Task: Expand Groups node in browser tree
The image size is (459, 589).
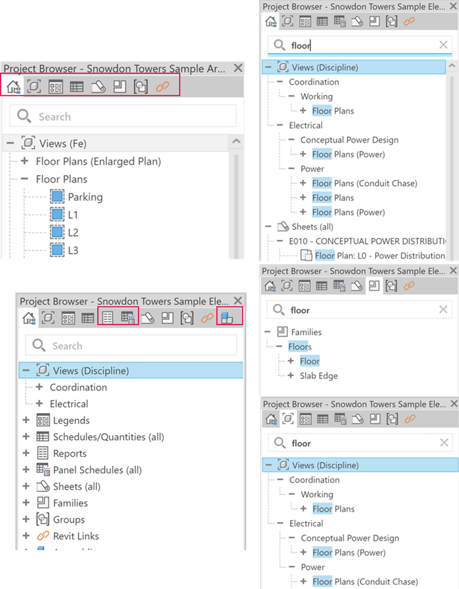Action: 26,519
